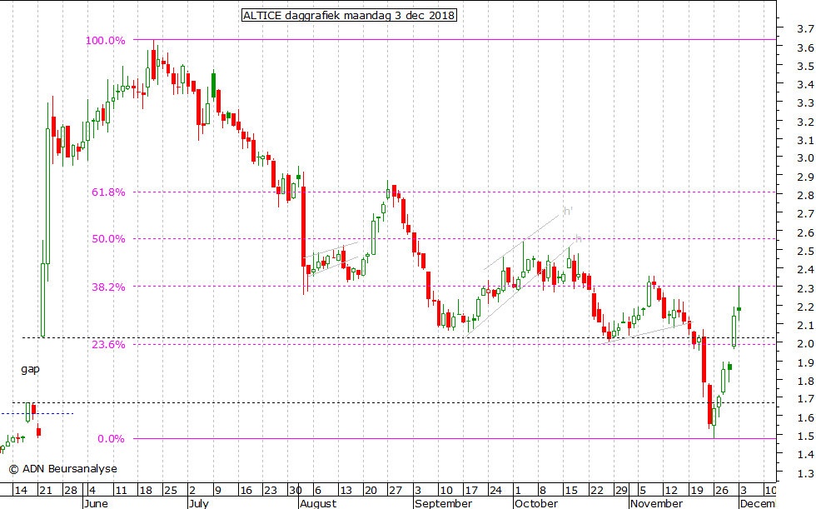Viewport: 816px width, 509px height.
Task: Click the November month label
Action: pyautogui.click(x=656, y=503)
